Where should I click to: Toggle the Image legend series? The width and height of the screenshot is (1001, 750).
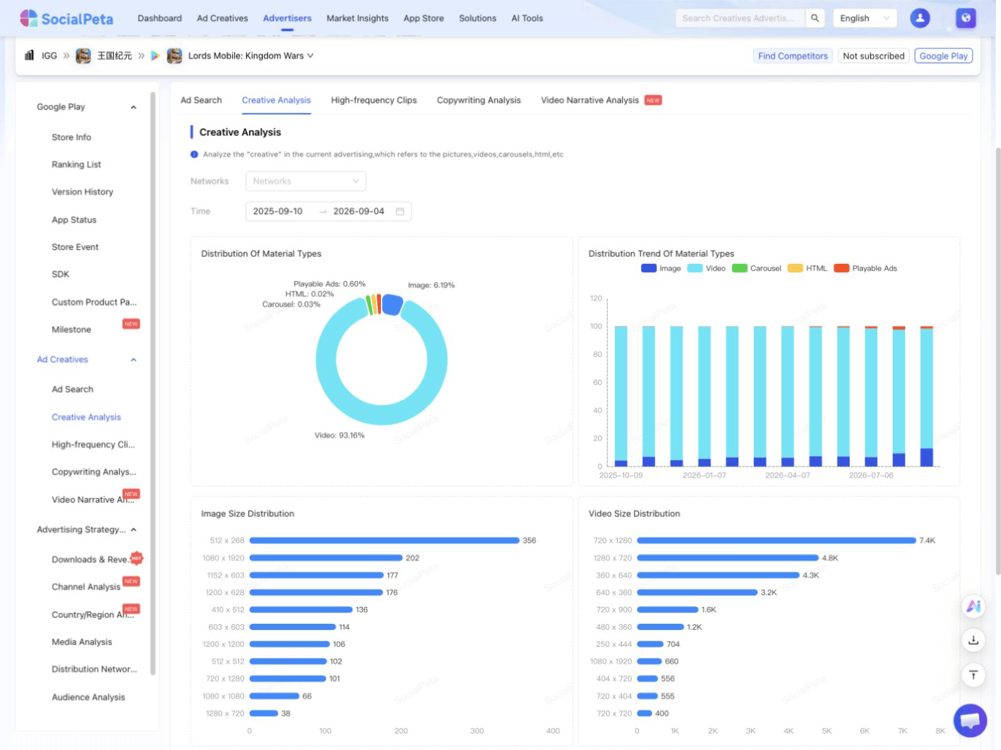tap(661, 268)
